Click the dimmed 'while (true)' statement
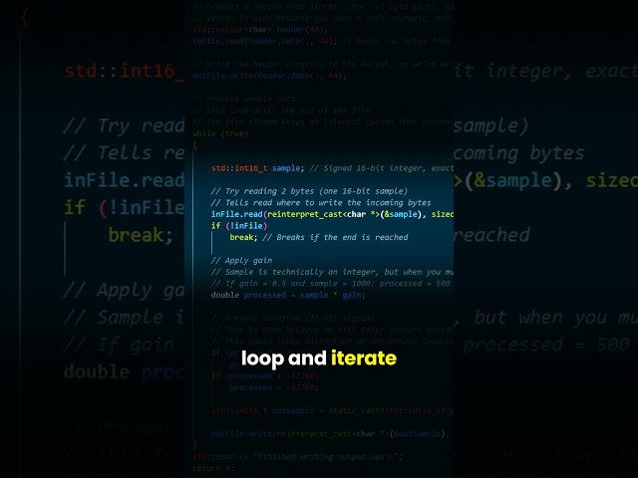The width and height of the screenshot is (638, 478). click(220, 133)
